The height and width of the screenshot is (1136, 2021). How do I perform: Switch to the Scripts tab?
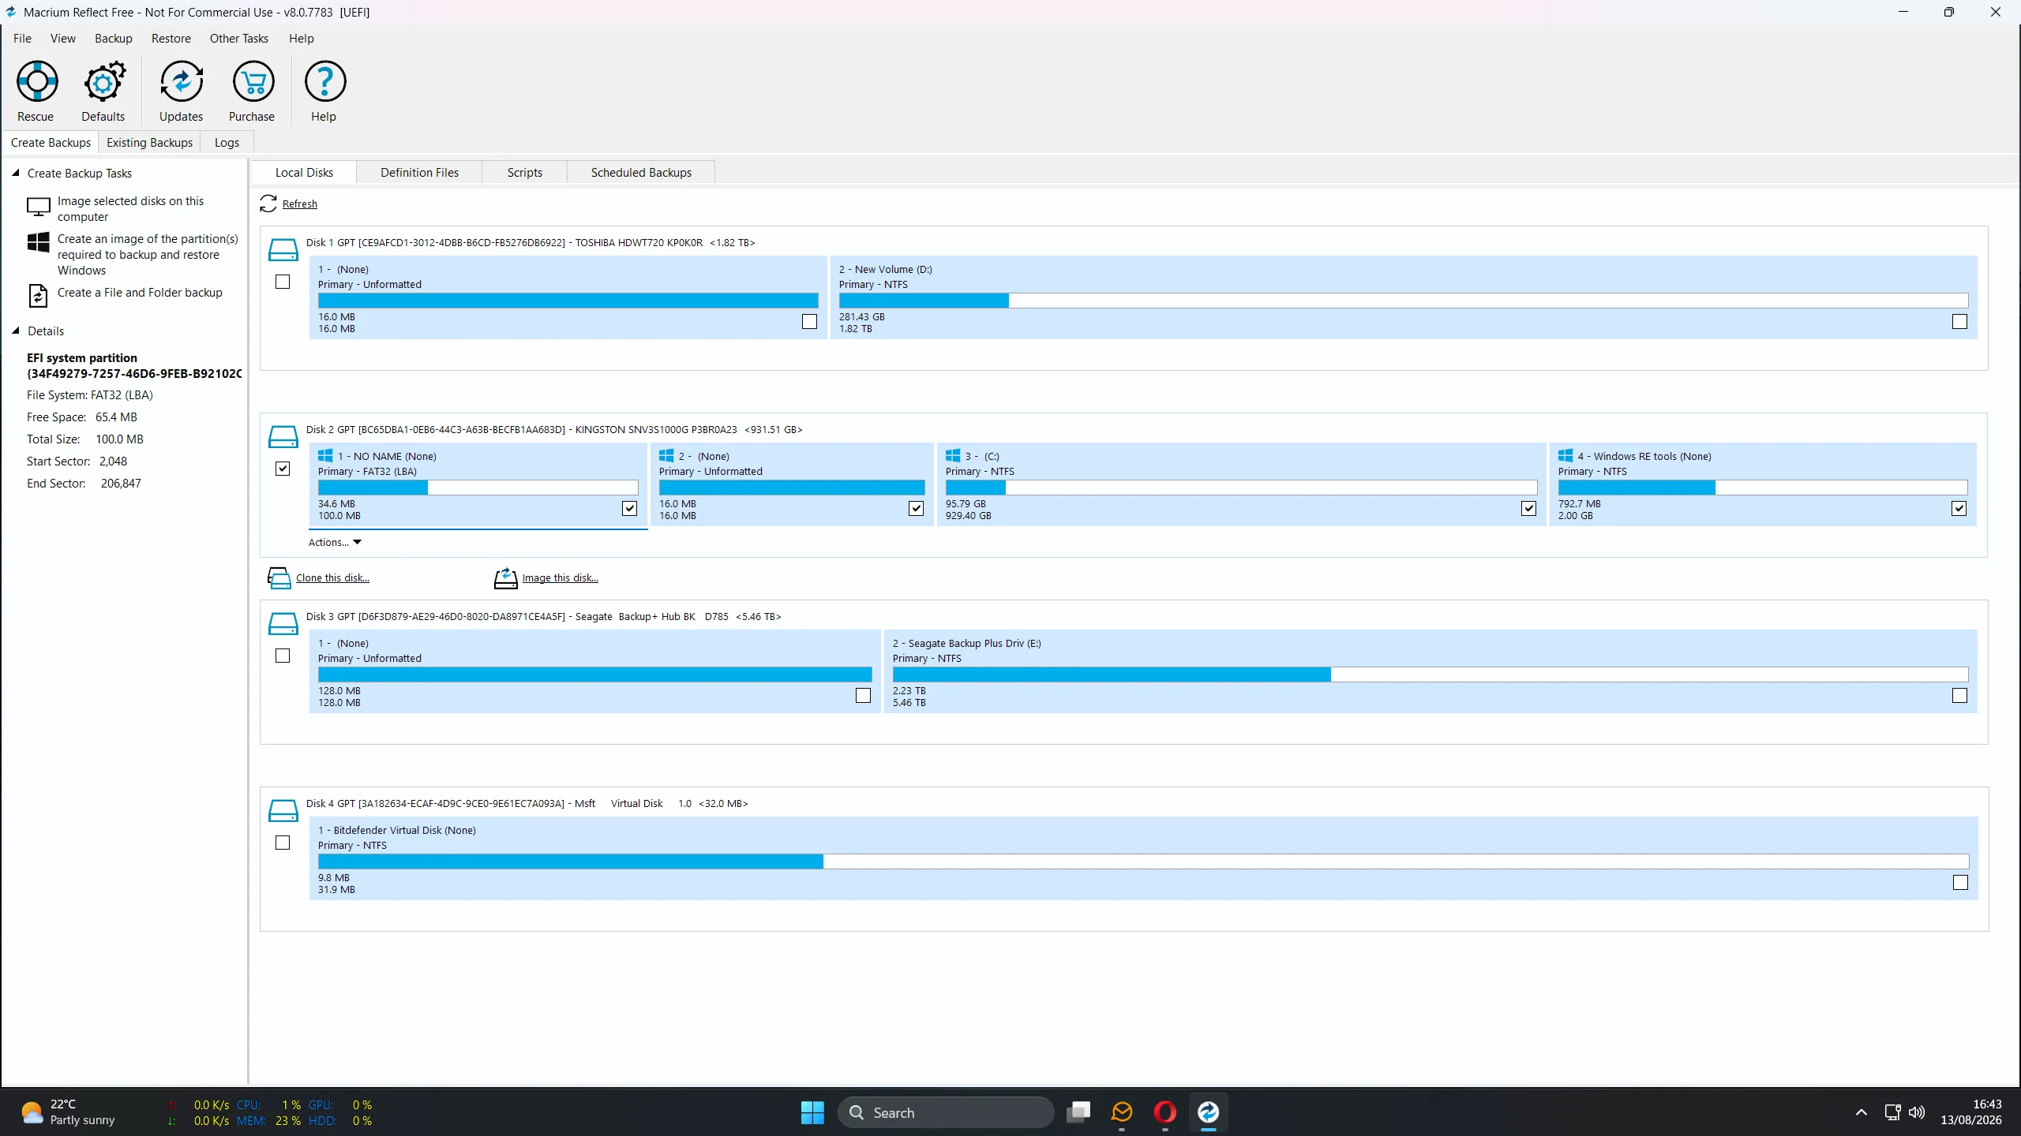[x=525, y=172]
